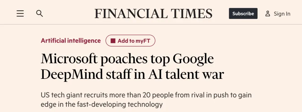Click the red square icon before Add to myFT
The image size is (302, 112).
(x=113, y=41)
